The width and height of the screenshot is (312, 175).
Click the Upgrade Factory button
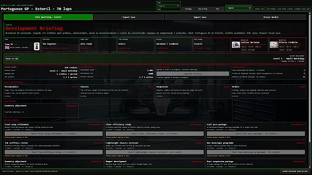[x=193, y=74]
